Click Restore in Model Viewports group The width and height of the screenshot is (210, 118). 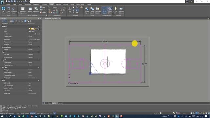(x=43, y=10)
